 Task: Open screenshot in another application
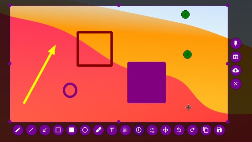point(236,57)
